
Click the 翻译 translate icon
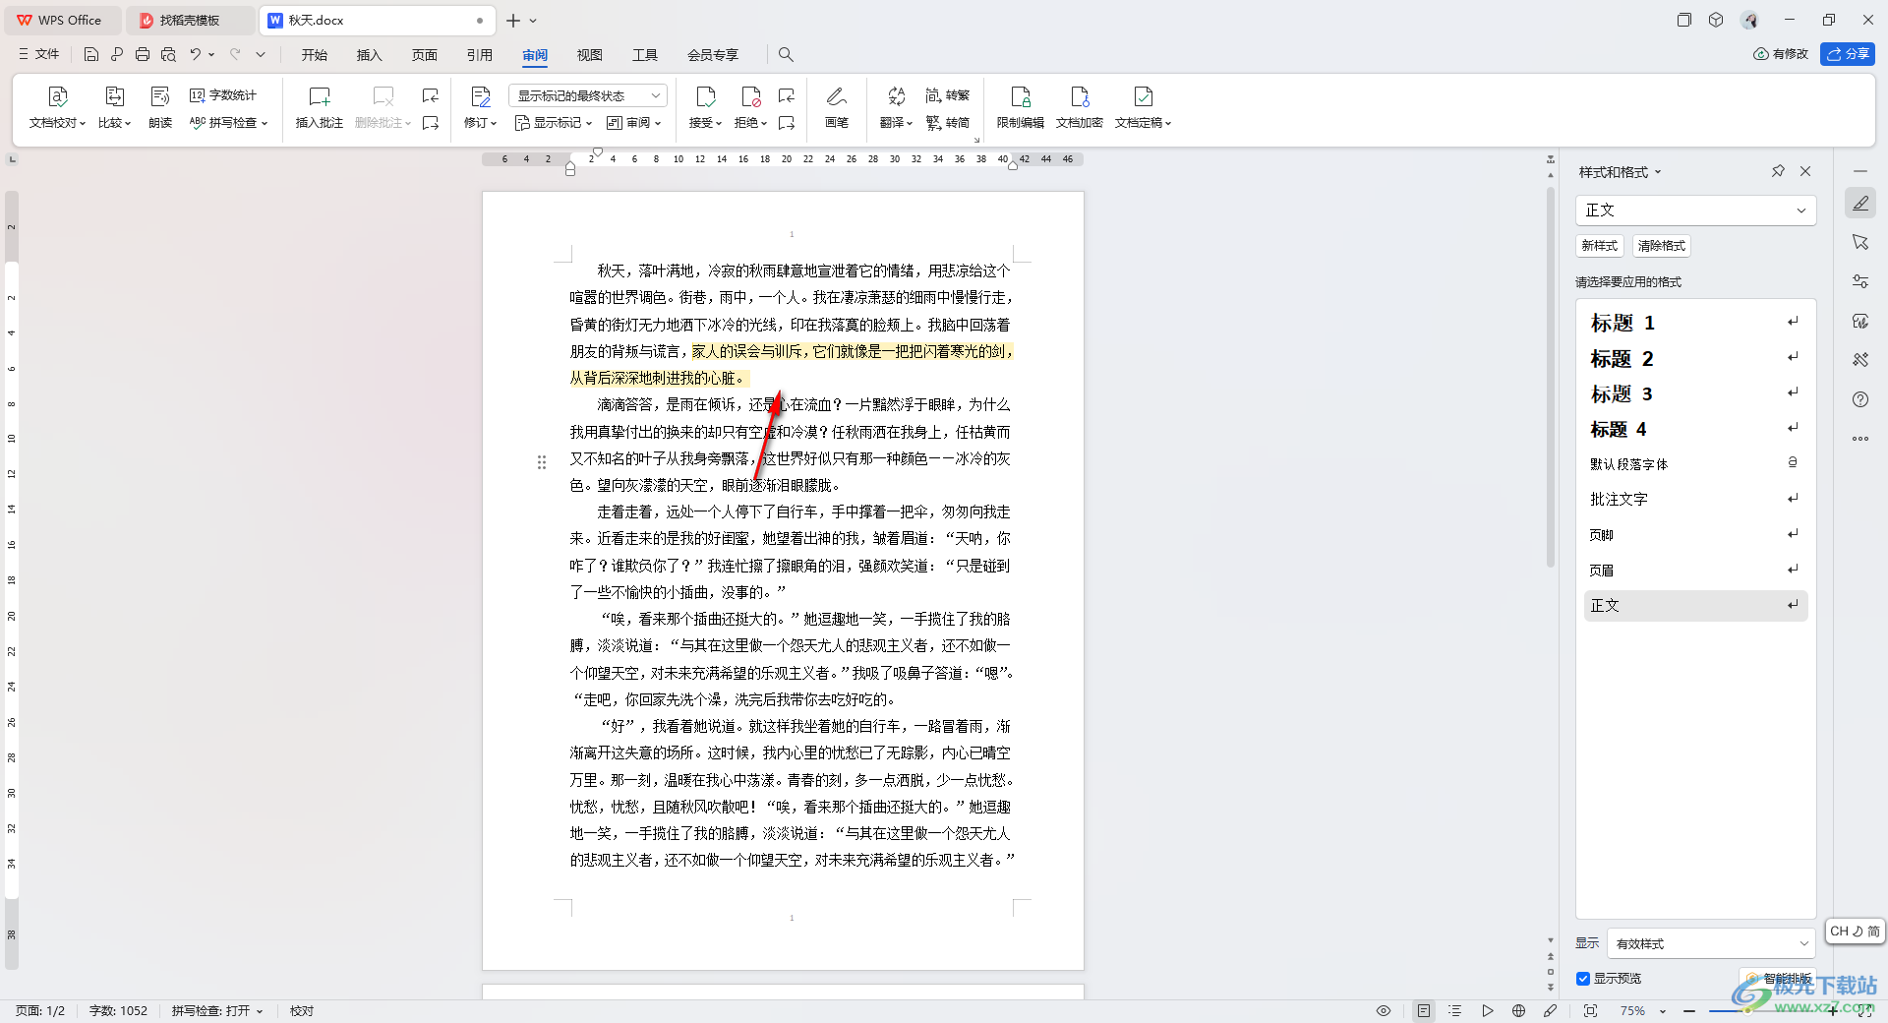click(x=896, y=96)
